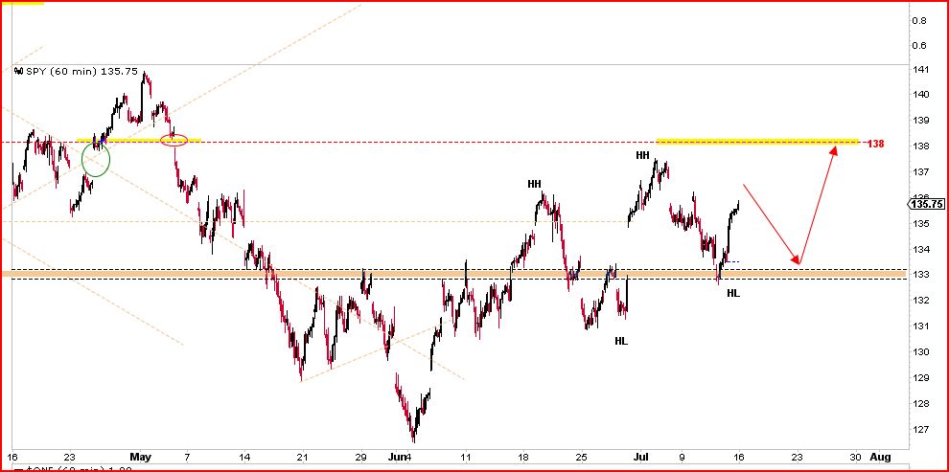949x472 pixels.
Task: Select the HL annotation below the late-June low
Action: (x=621, y=341)
